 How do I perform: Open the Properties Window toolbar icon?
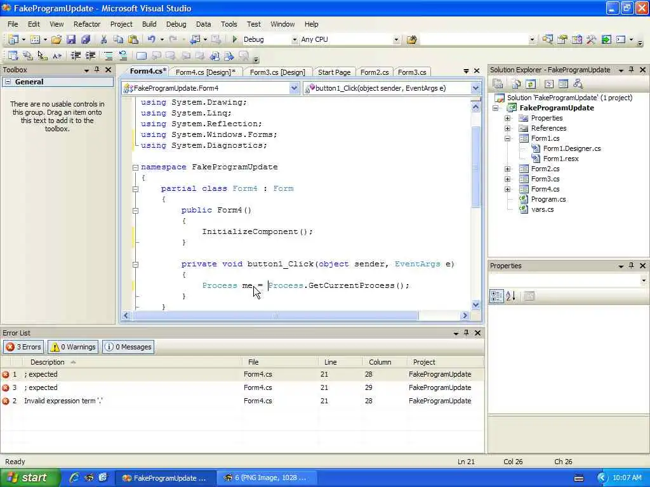562,39
